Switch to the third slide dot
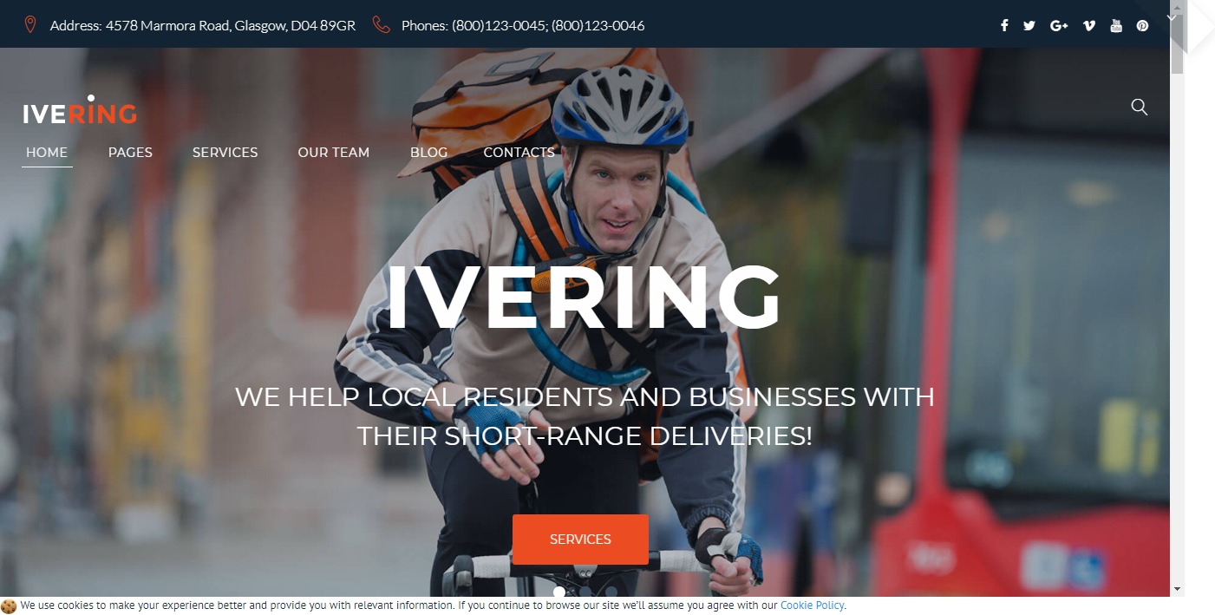 pos(611,592)
